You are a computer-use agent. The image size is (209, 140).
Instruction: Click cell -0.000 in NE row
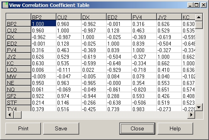119,83
